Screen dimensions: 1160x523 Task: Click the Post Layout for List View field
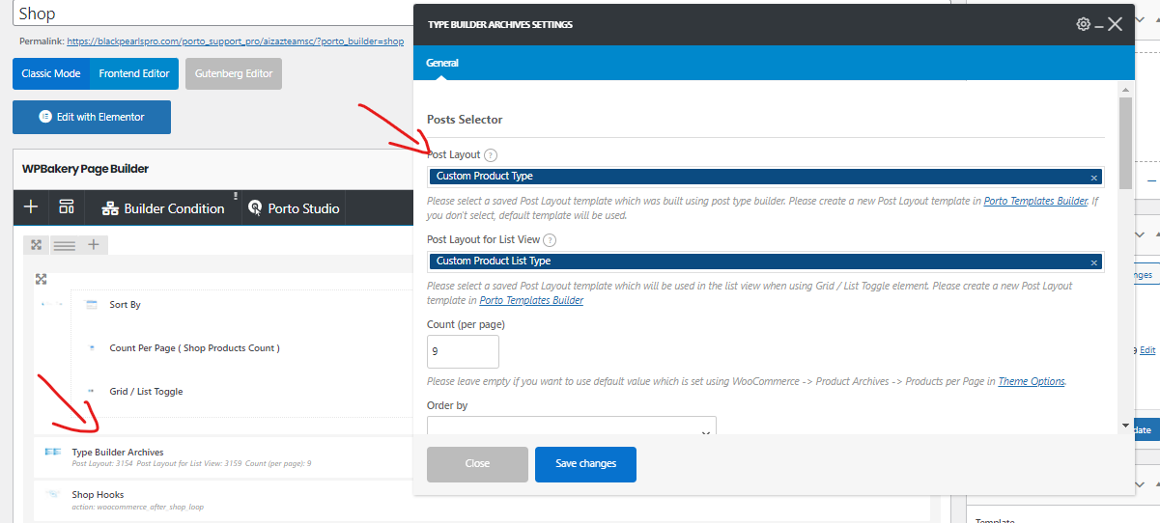[x=765, y=261]
